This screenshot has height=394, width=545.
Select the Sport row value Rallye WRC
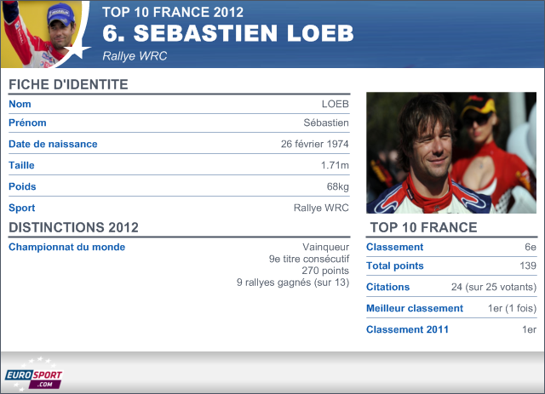(x=321, y=208)
